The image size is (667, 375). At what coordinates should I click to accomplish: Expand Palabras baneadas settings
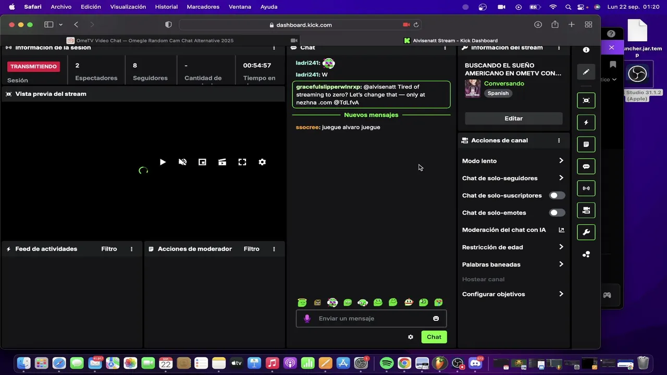coord(513,264)
